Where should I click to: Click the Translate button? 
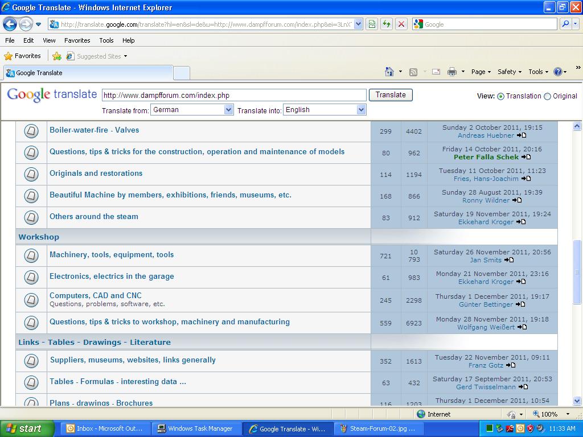[x=391, y=95]
